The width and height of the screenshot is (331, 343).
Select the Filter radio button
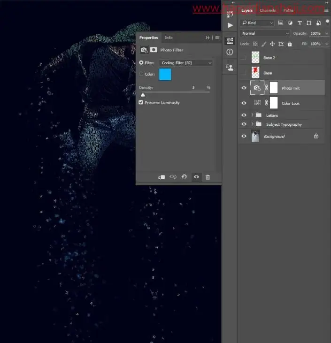tap(141, 63)
